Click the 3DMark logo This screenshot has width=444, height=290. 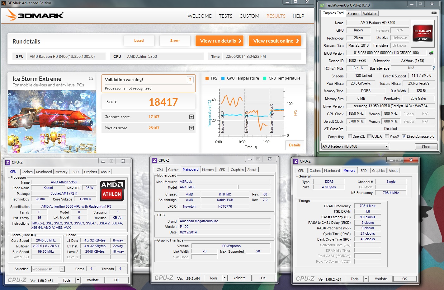coord(35,15)
